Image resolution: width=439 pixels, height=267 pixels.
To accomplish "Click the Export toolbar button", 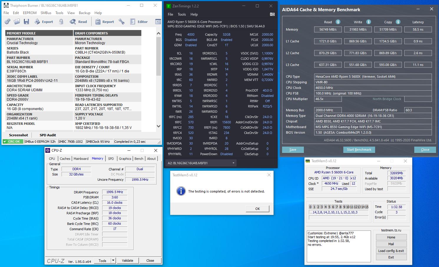I will point(44,21).
